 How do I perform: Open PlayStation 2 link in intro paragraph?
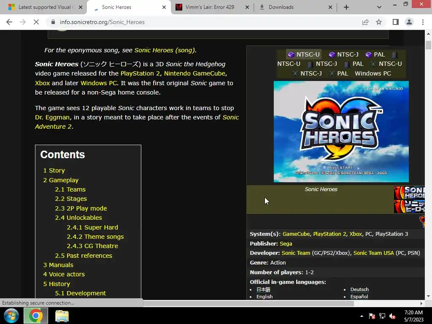point(140,73)
